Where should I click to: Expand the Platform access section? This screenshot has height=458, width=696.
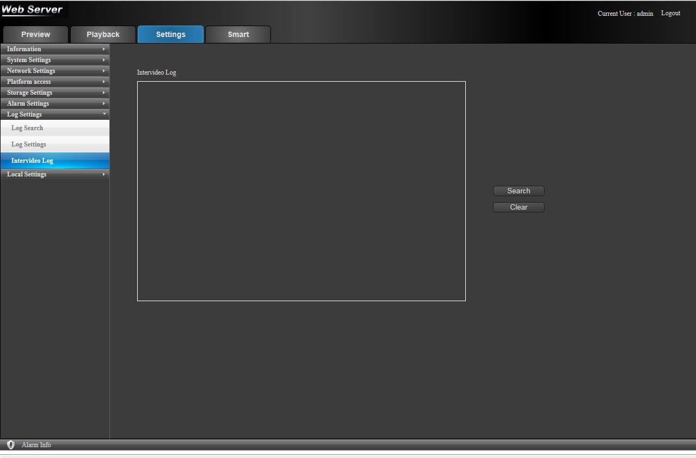click(54, 82)
